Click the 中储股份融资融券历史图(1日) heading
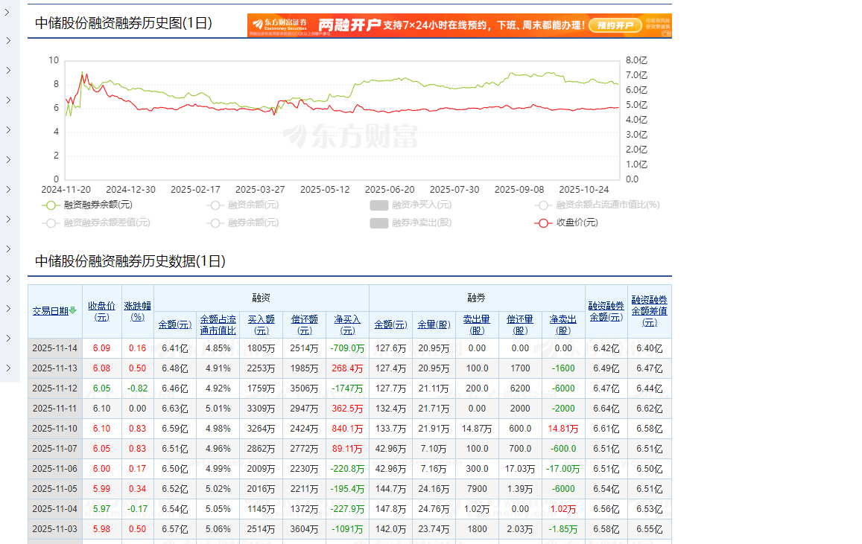The height and width of the screenshot is (544, 862). 124,23
